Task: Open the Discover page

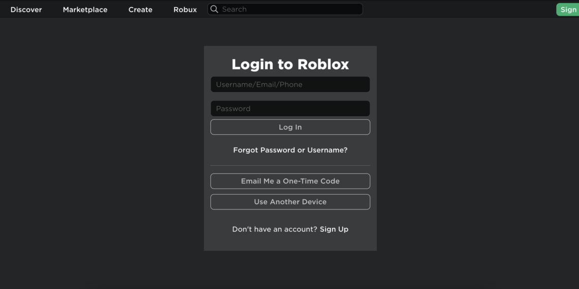Action: (x=26, y=10)
